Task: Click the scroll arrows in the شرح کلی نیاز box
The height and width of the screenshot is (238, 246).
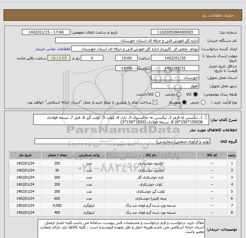Action: [x=206, y=117]
